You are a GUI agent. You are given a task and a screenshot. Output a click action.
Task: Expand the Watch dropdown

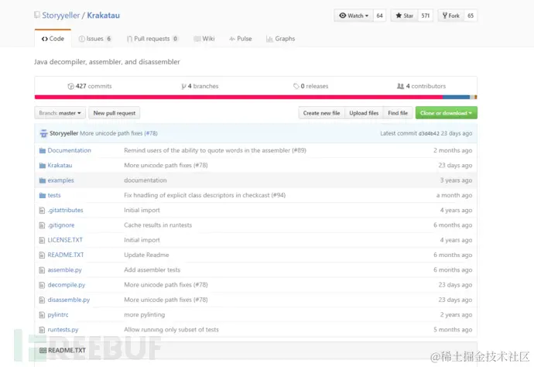354,15
